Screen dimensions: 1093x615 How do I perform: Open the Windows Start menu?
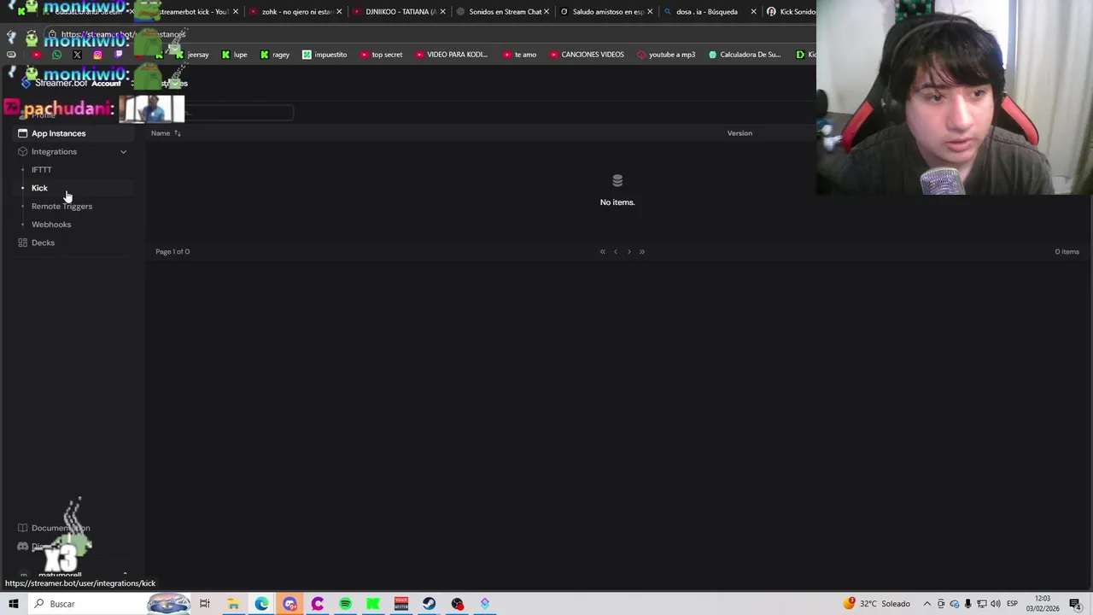pyautogui.click(x=14, y=604)
